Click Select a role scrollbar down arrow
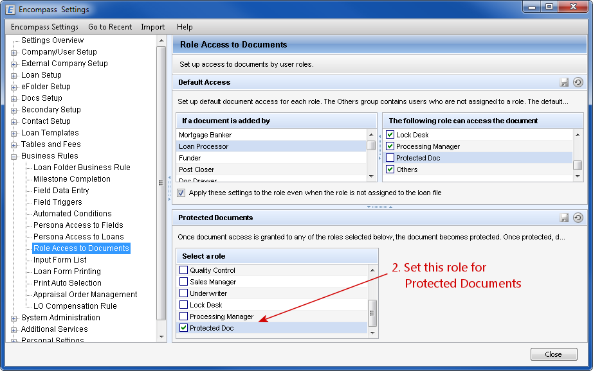This screenshot has width=593, height=371. [x=372, y=333]
